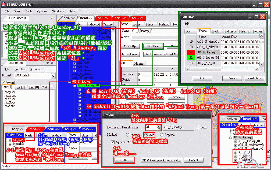
Task: Select the ac01_N_atama01 node in the blue tree
Action: tap(83, 74)
